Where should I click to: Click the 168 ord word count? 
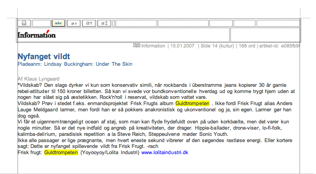247,46
